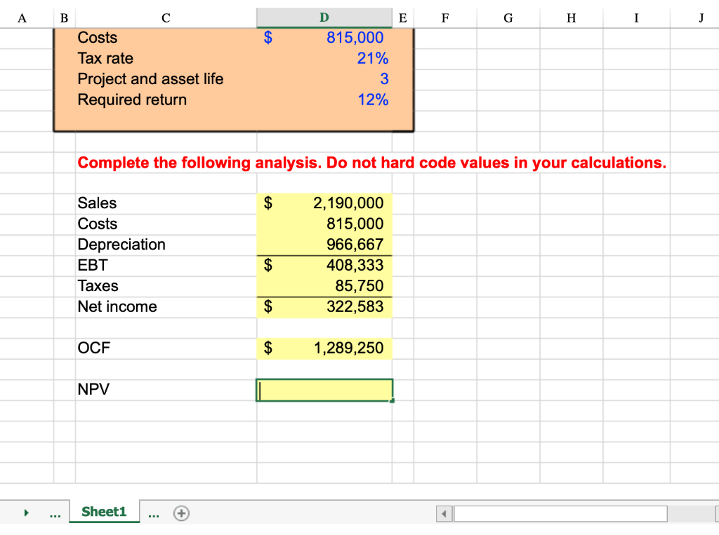The image size is (719, 535).
Task: Click the sheet navigation arrow
Action: 26,513
